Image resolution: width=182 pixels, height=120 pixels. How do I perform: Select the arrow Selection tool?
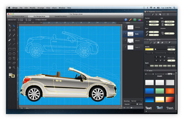[10, 26]
